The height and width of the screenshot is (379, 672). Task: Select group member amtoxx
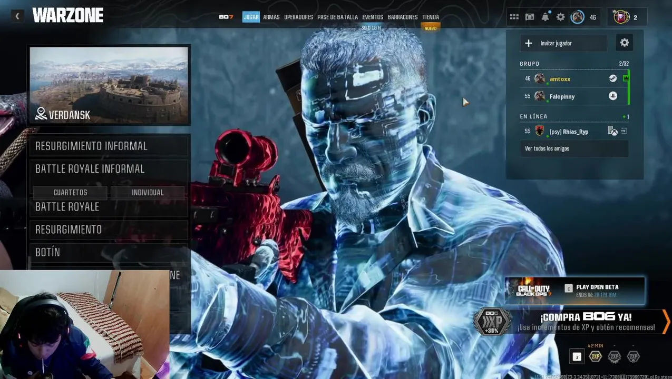[x=574, y=78]
